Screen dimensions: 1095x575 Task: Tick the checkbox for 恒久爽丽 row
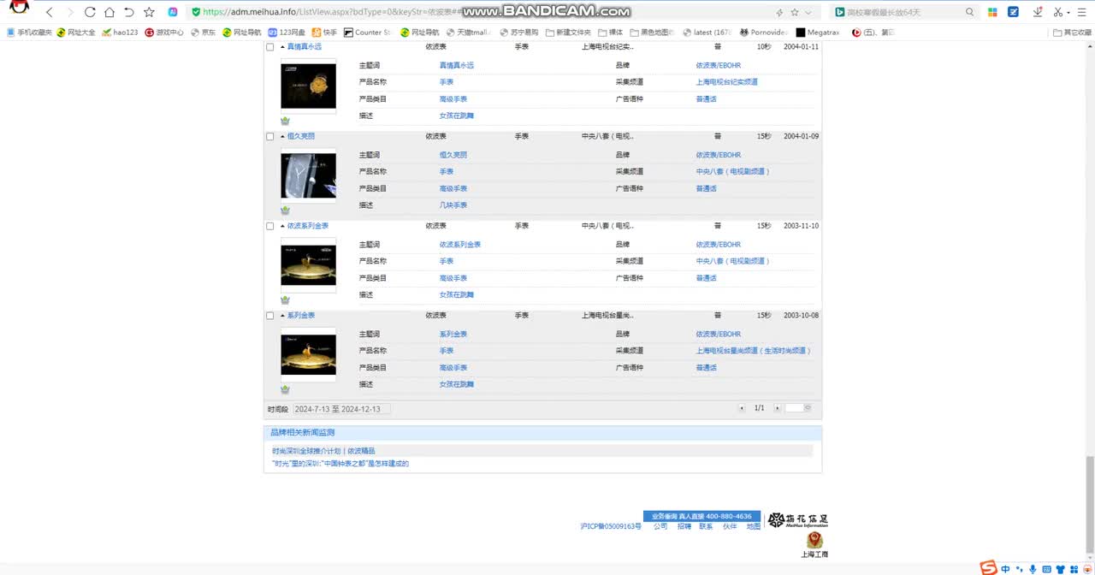pos(270,137)
